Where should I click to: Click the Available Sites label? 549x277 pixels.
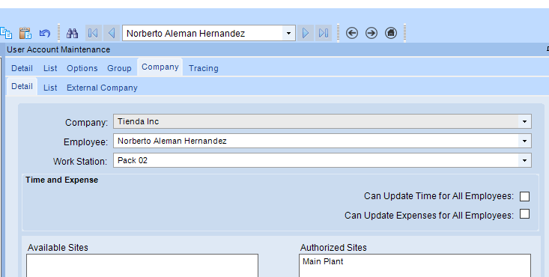[x=58, y=248]
